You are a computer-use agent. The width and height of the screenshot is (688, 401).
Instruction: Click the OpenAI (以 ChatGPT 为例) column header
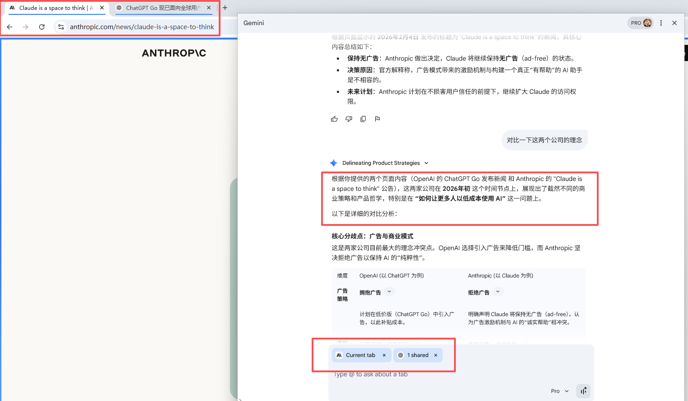point(392,276)
